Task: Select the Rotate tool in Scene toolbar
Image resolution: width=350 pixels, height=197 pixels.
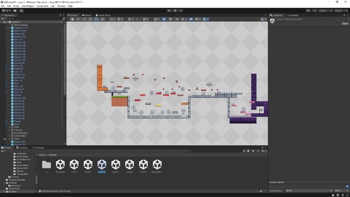Action: [x=84, y=19]
